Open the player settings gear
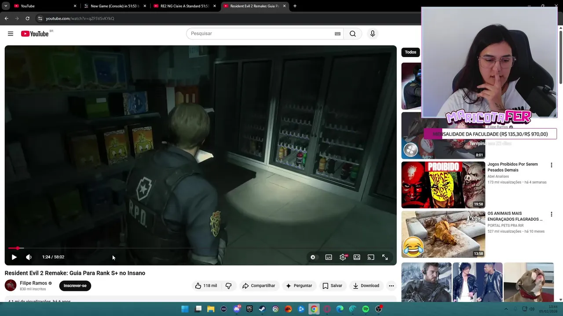Image resolution: width=563 pixels, height=316 pixels. point(343,257)
